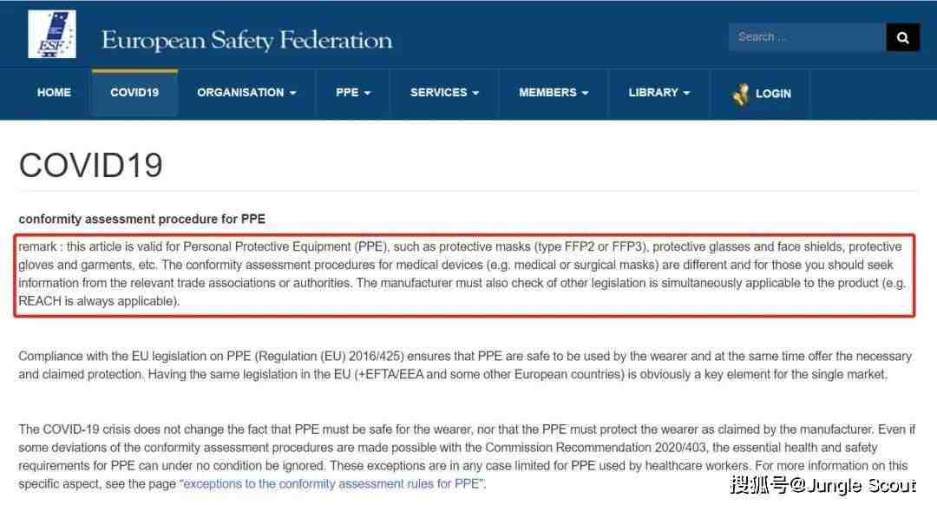Expand the Organisation dropdown menu

tap(246, 93)
